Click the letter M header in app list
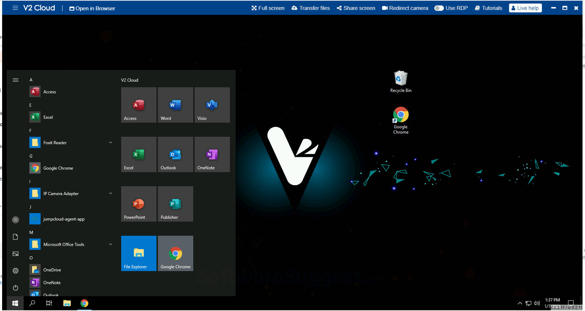Viewport: 585px width, 311px height. click(x=31, y=233)
